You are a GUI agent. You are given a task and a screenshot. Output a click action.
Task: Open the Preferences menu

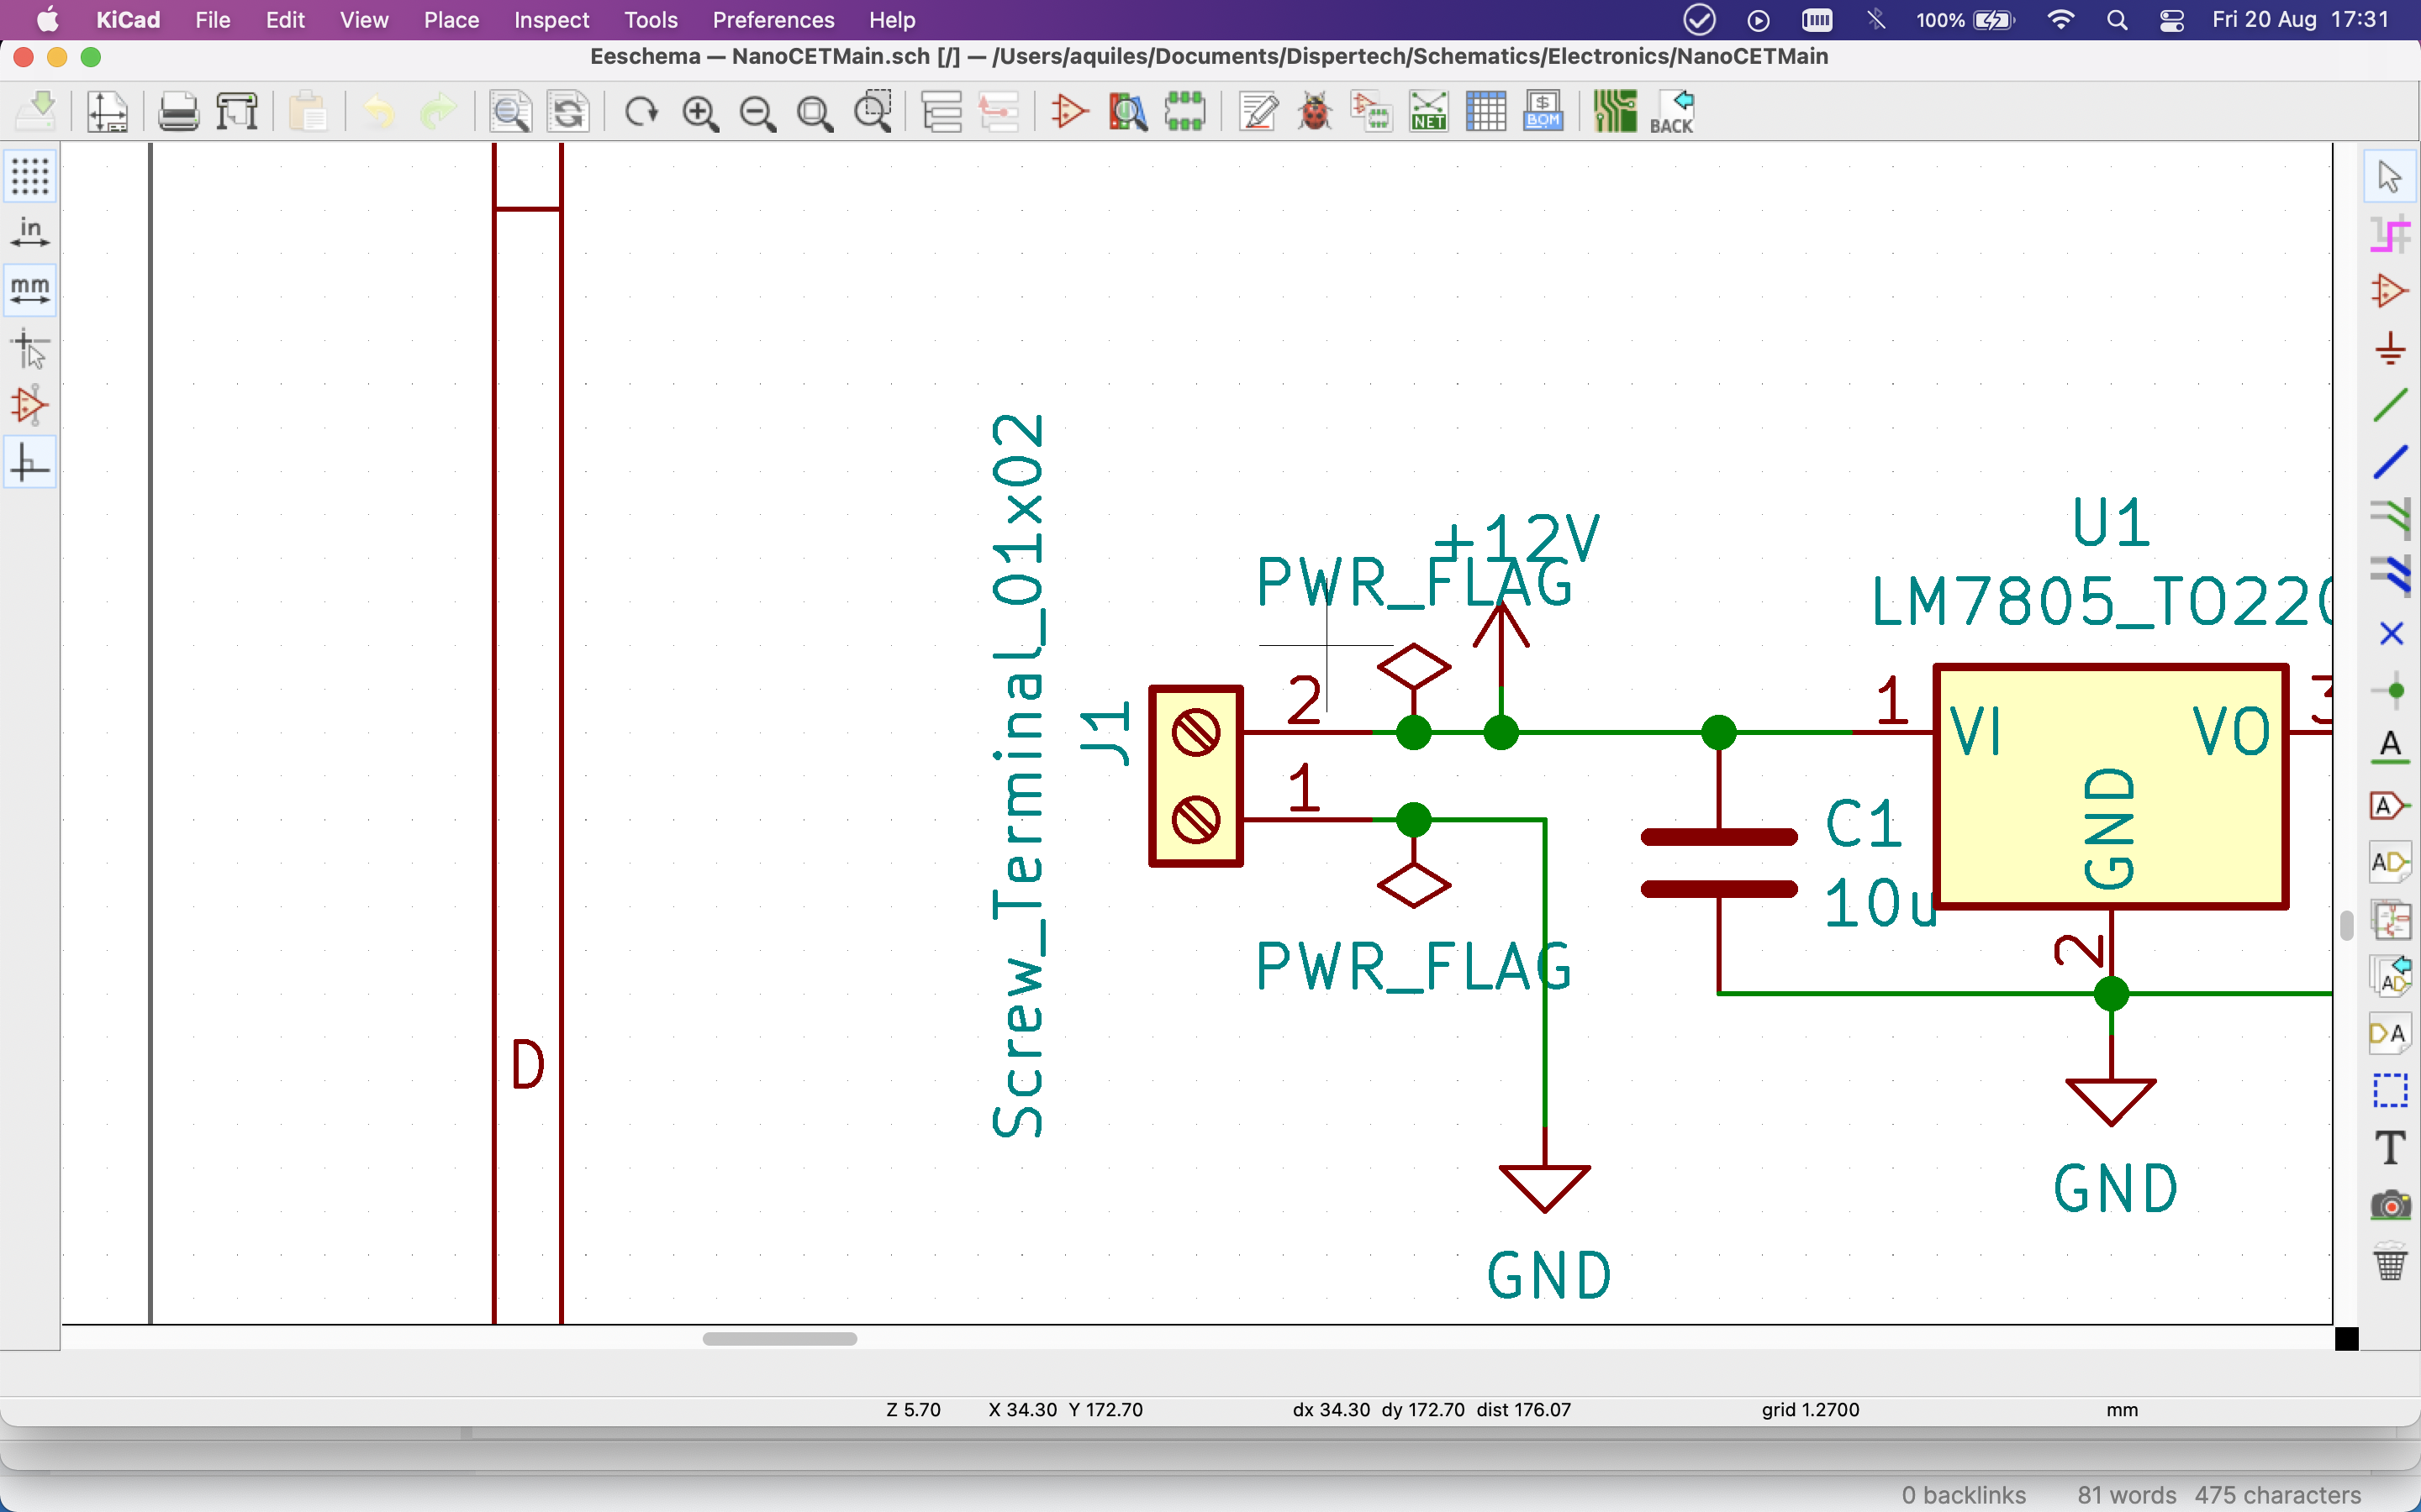coord(773,19)
